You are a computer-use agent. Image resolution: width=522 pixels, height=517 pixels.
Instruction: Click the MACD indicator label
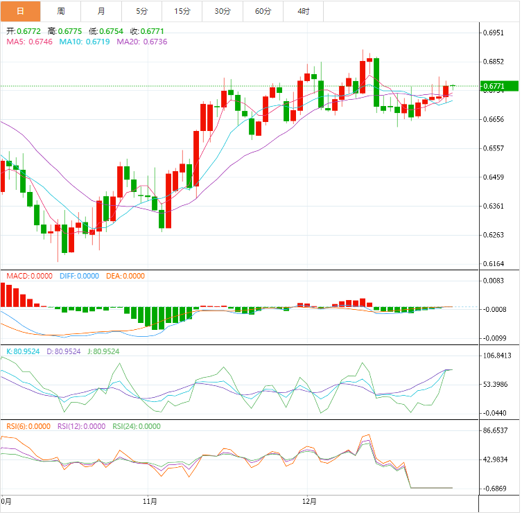[29, 276]
